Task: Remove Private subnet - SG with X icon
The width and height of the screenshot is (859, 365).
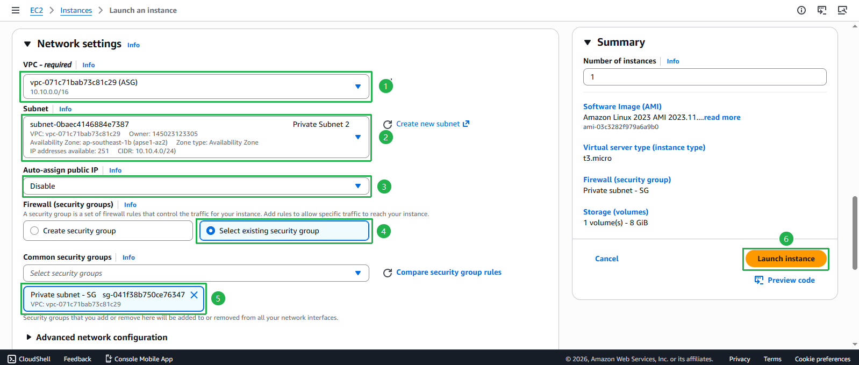Action: 194,295
